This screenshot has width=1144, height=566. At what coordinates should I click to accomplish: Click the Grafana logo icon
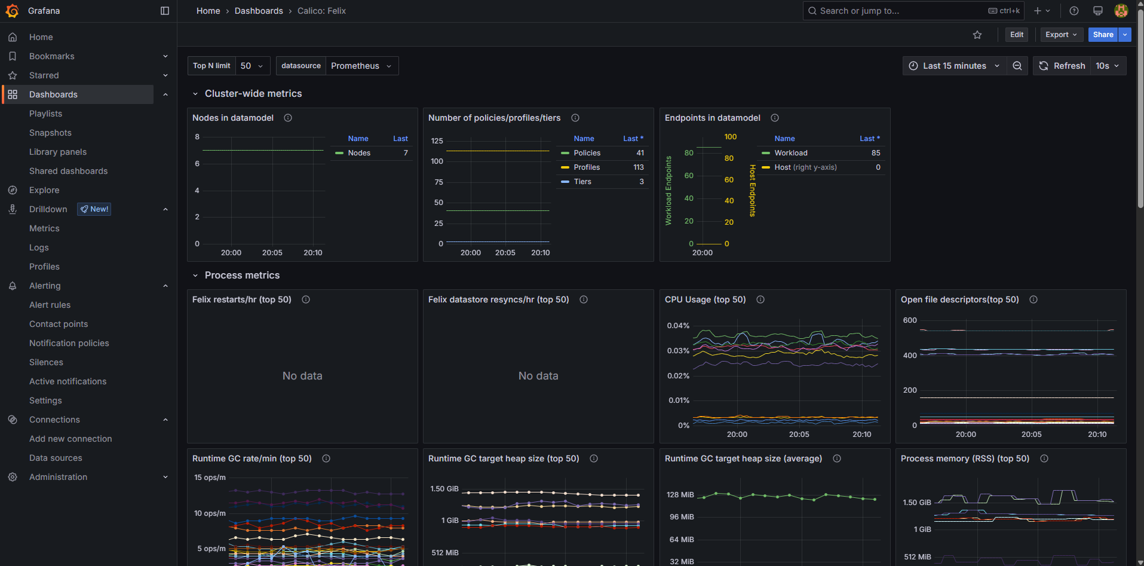[x=12, y=11]
